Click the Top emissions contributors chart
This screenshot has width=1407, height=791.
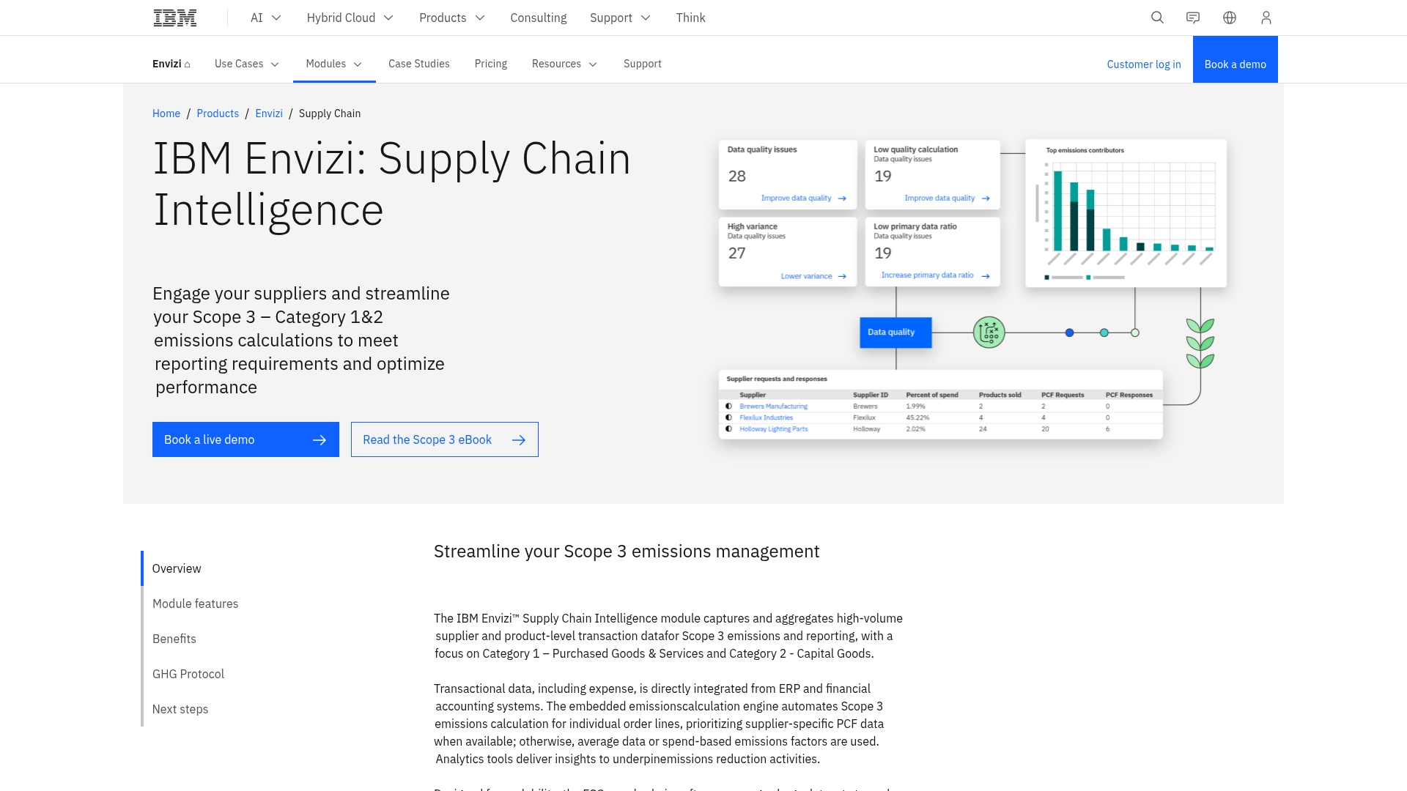(1126, 212)
